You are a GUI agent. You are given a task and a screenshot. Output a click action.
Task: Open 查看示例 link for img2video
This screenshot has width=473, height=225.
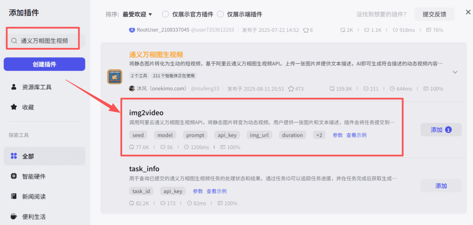tap(356, 135)
